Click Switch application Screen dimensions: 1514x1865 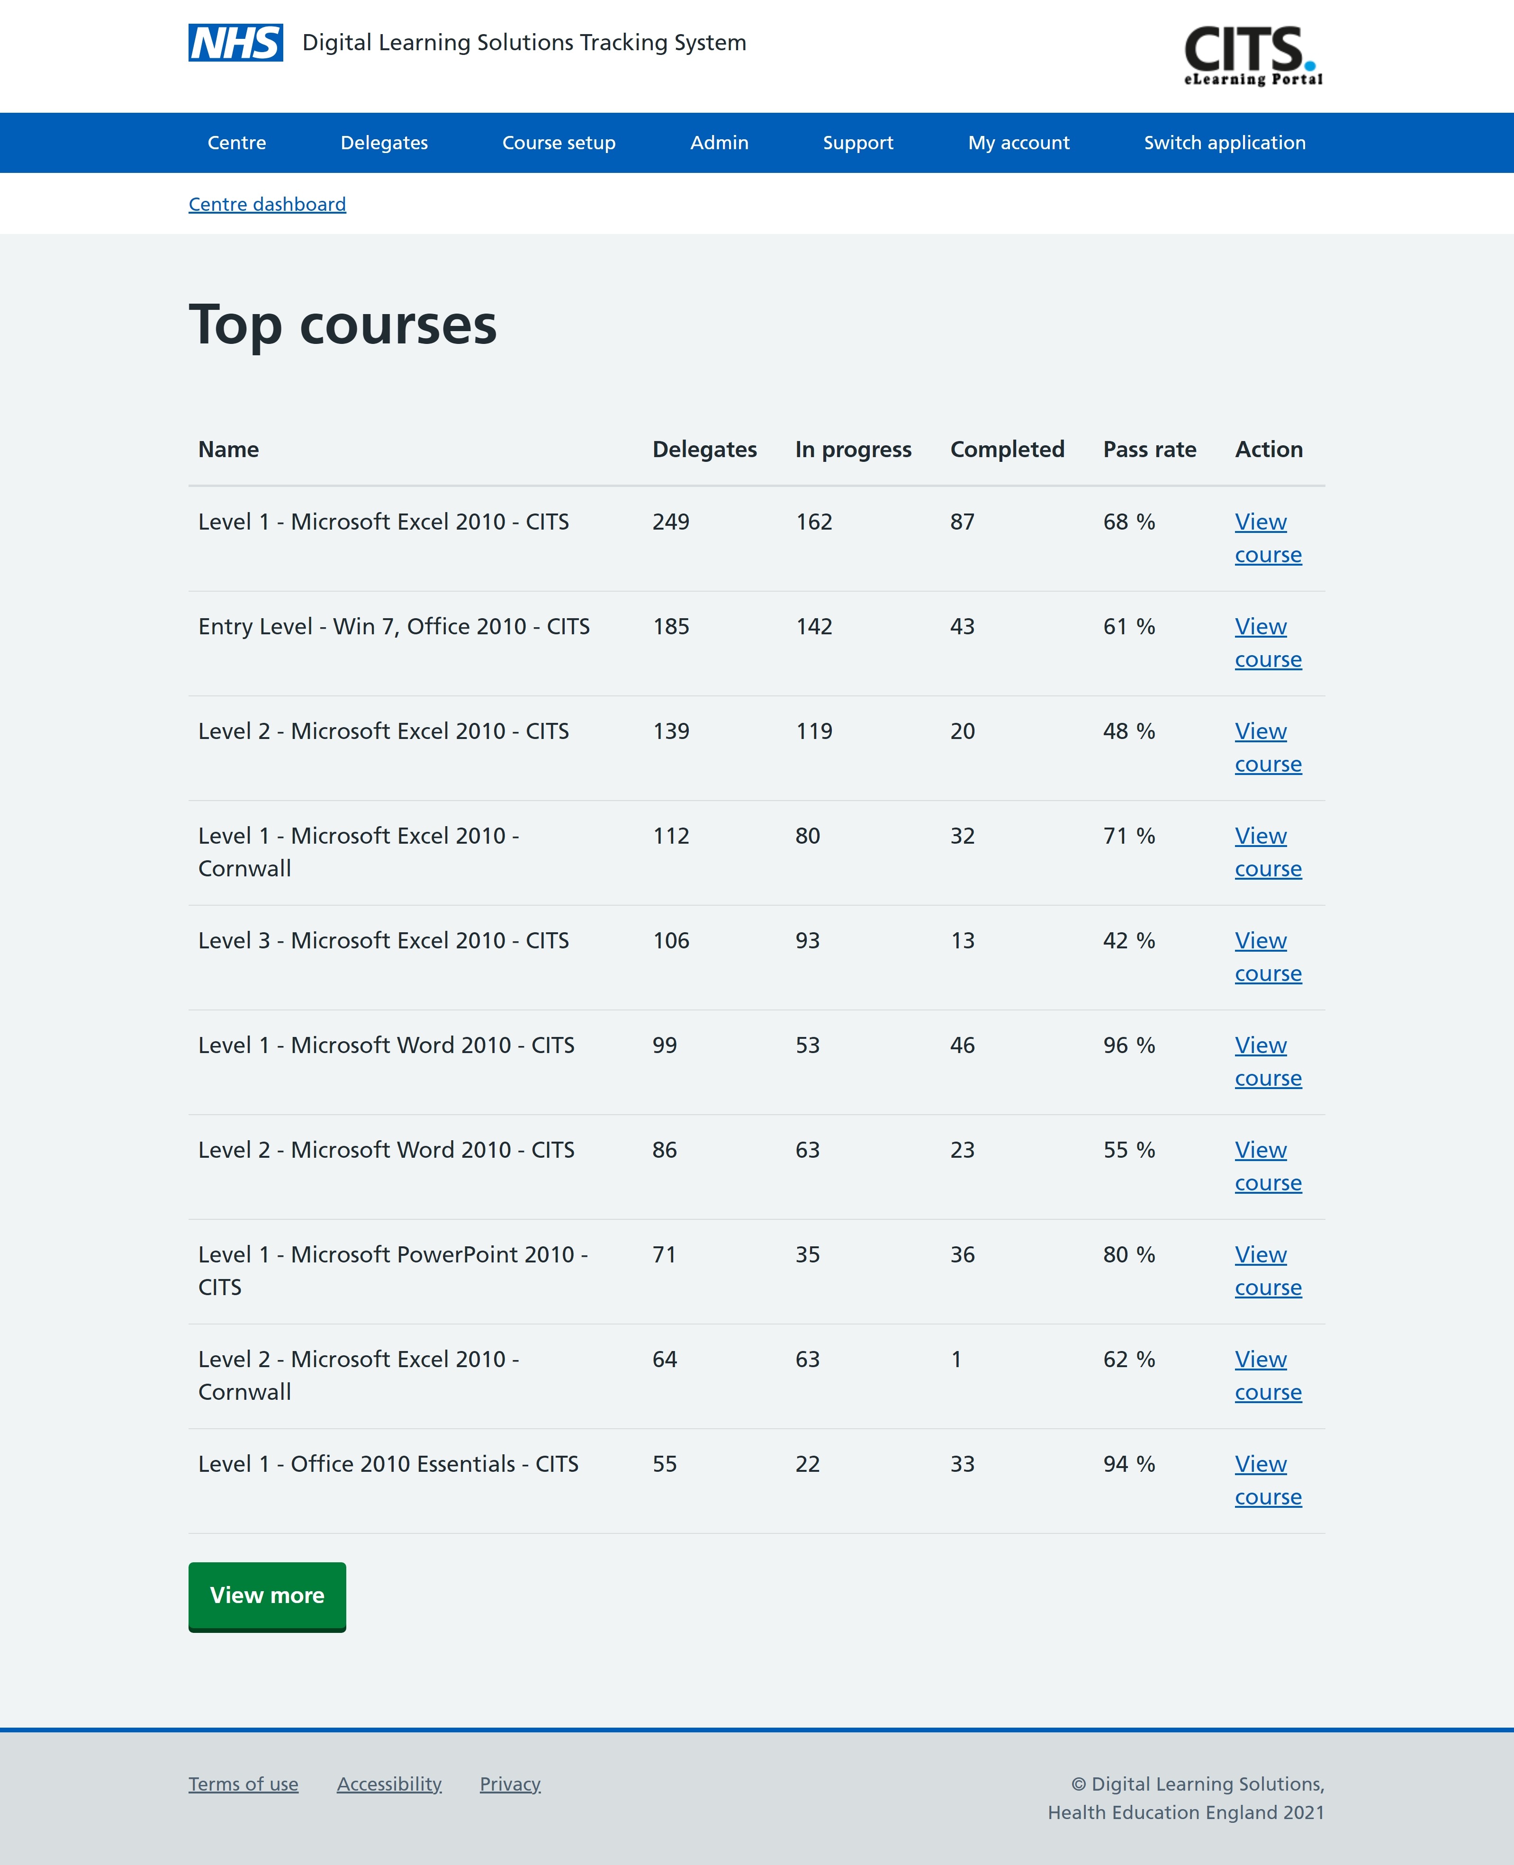(1224, 142)
